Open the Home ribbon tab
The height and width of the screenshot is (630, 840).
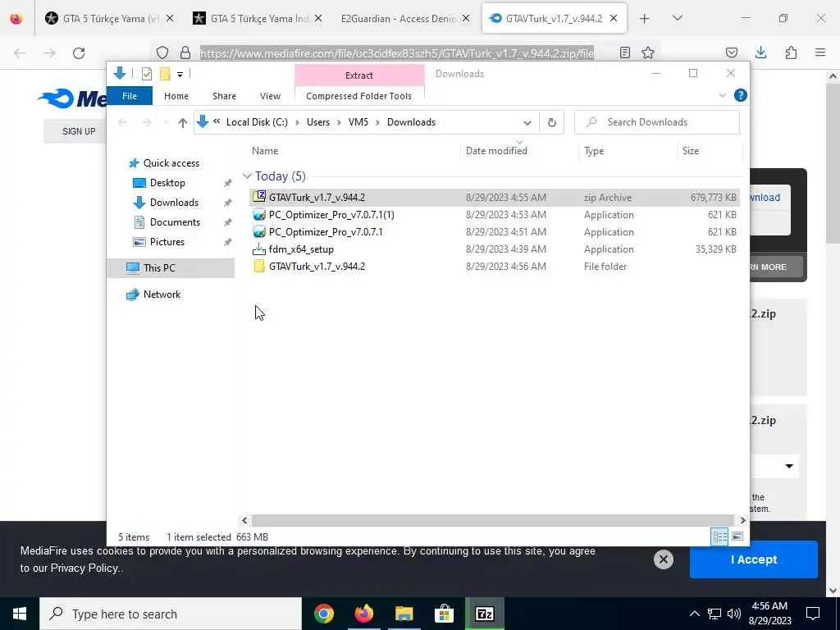(176, 96)
